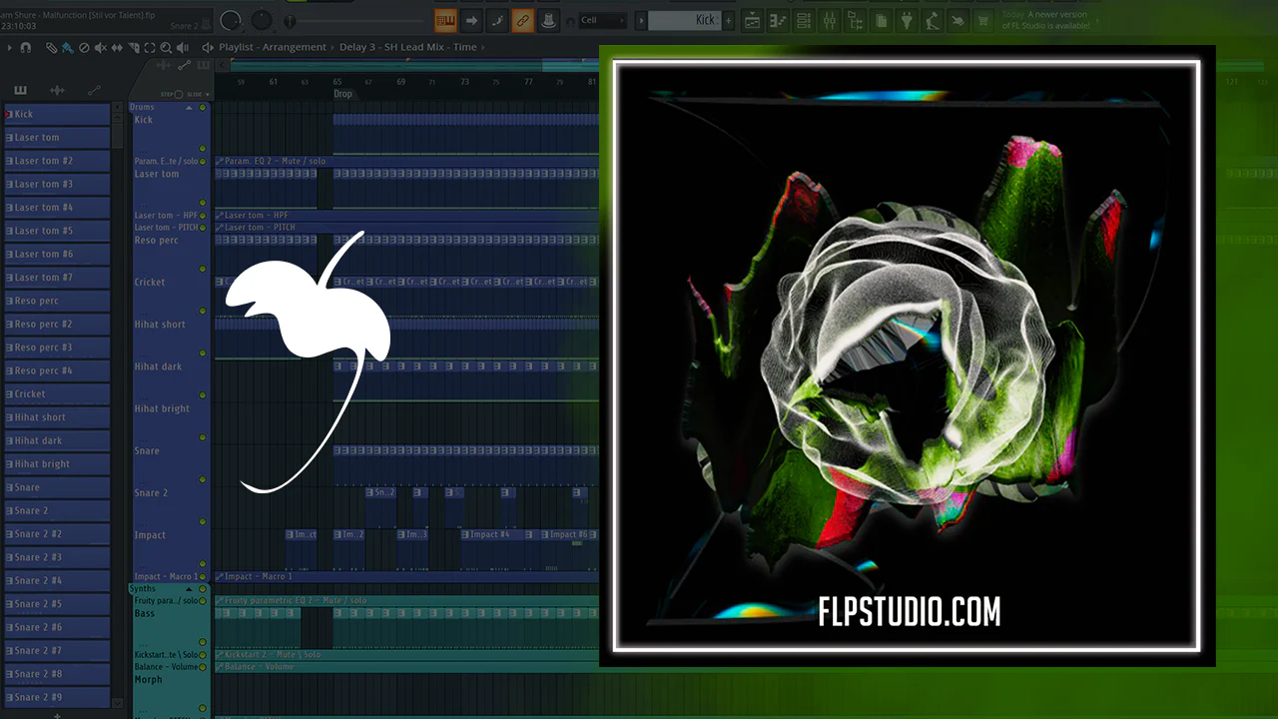Open the shopping cart icon
Image resolution: width=1278 pixels, height=719 pixels.
pyautogui.click(x=982, y=20)
